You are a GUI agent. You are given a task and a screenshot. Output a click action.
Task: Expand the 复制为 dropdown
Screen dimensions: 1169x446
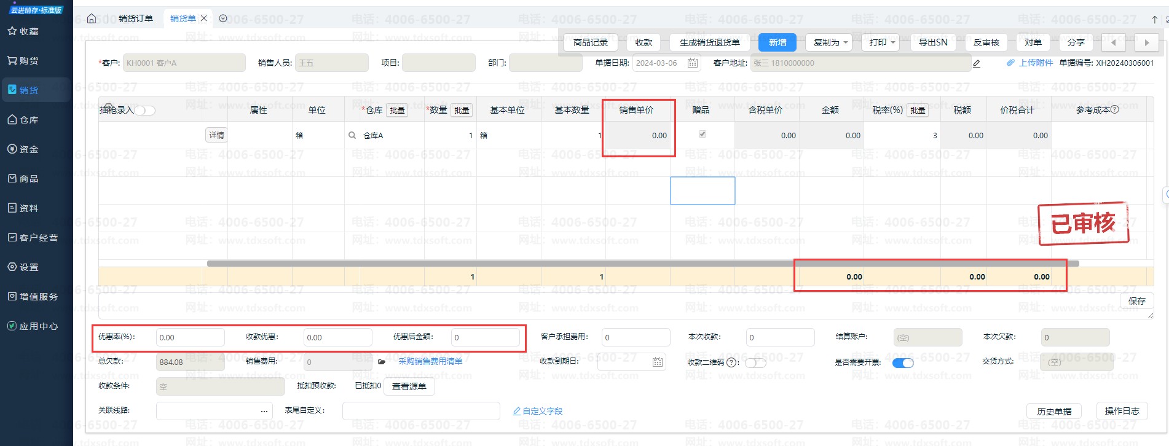pos(830,42)
